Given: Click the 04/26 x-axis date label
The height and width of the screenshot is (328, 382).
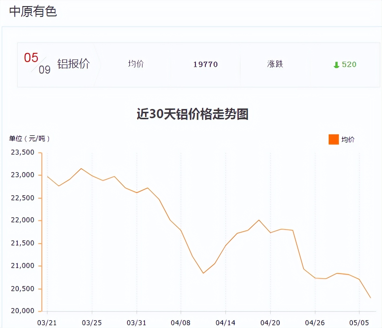Looking at the screenshot, I should 315,323.
